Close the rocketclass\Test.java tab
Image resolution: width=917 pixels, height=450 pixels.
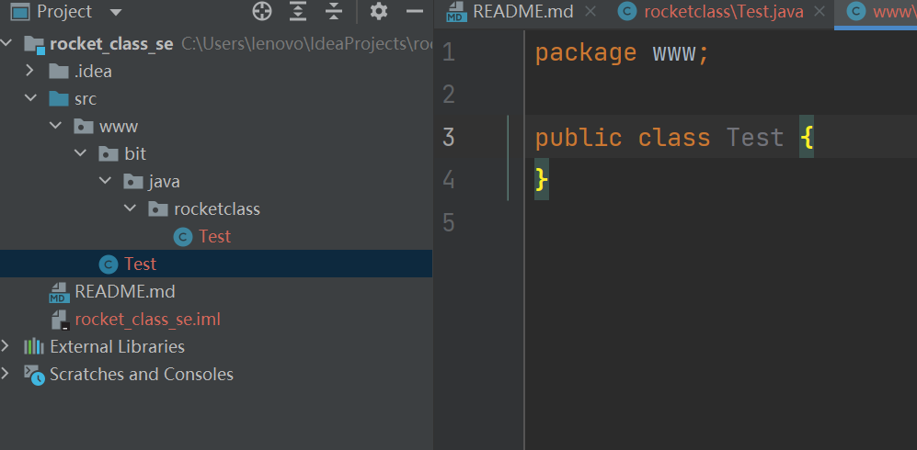tap(820, 11)
